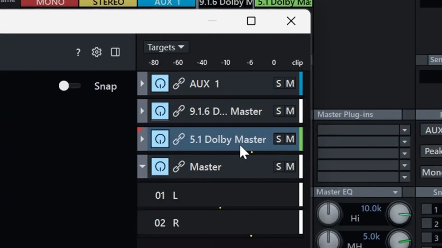This screenshot has width=442, height=248.
Task: Close the meter window
Action: pos(291,21)
